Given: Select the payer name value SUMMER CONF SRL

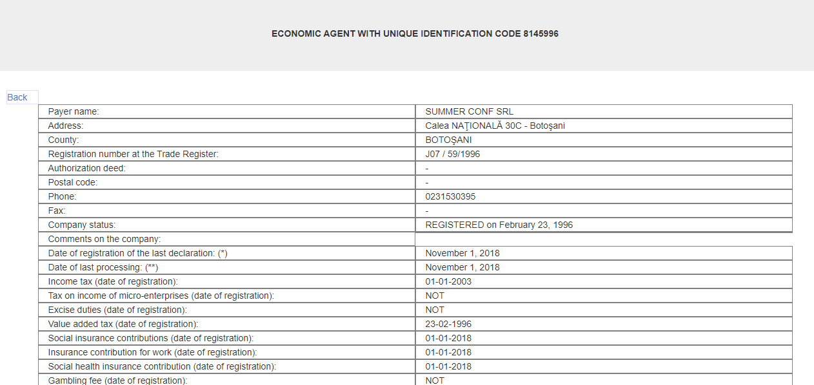Looking at the screenshot, I should 469,111.
